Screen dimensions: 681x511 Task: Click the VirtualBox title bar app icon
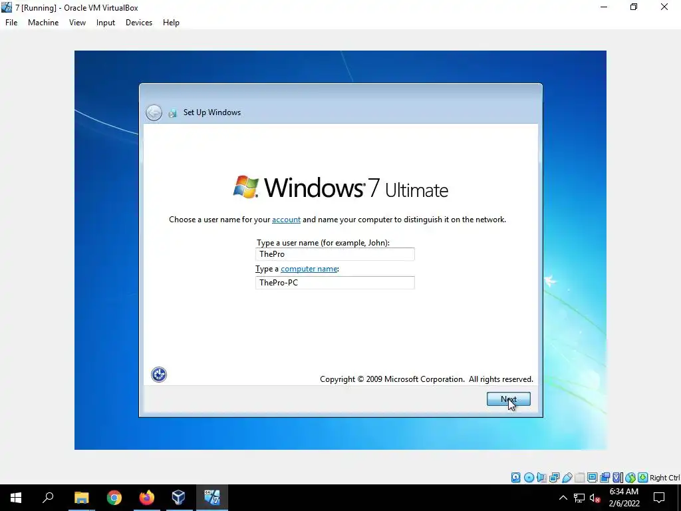pyautogui.click(x=7, y=7)
